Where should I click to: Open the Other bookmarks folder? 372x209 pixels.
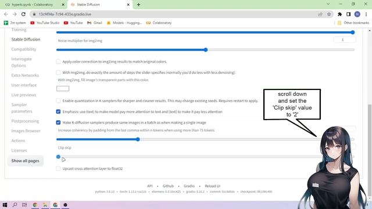(x=353, y=23)
